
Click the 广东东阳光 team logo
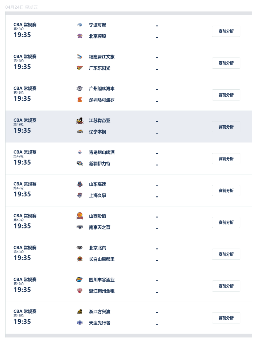click(80, 68)
